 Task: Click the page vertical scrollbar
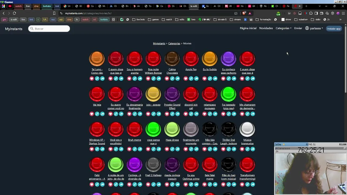click(346, 60)
